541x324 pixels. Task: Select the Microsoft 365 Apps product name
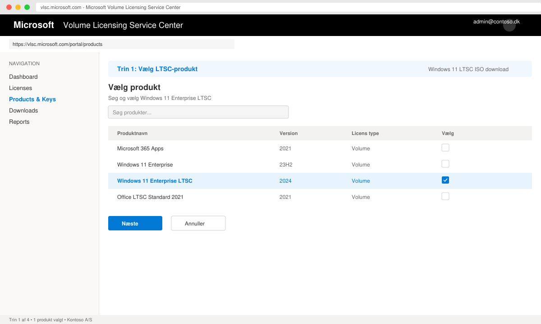(140, 148)
